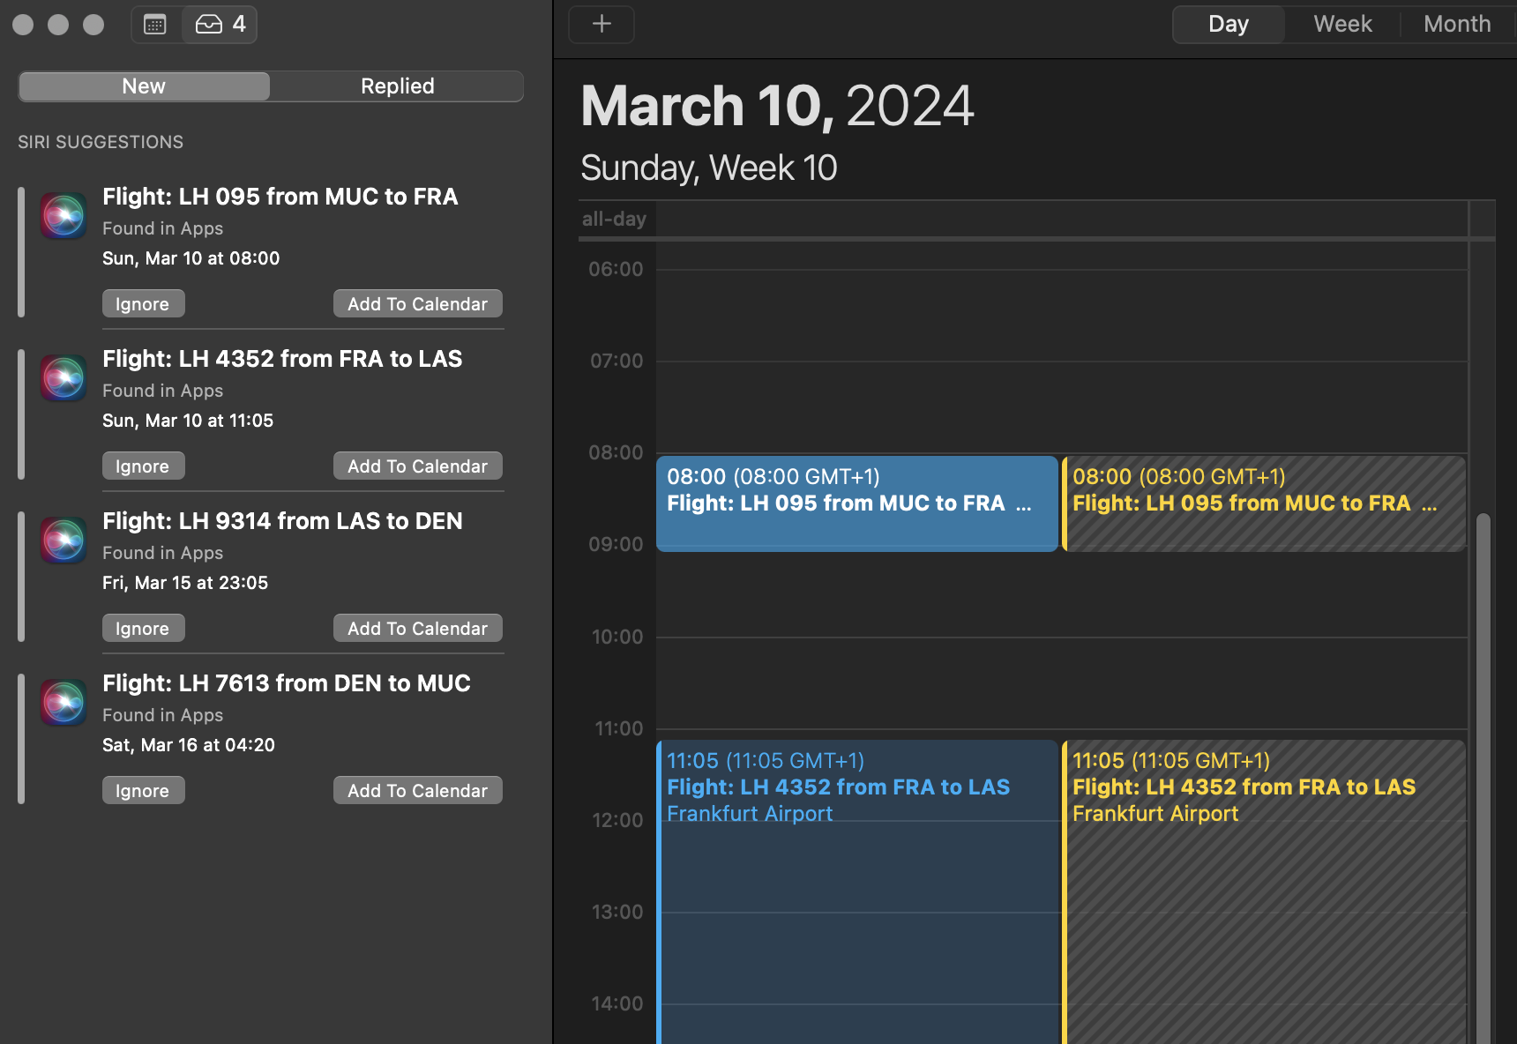Ignore the LH 095 flight suggestion

pos(143,304)
